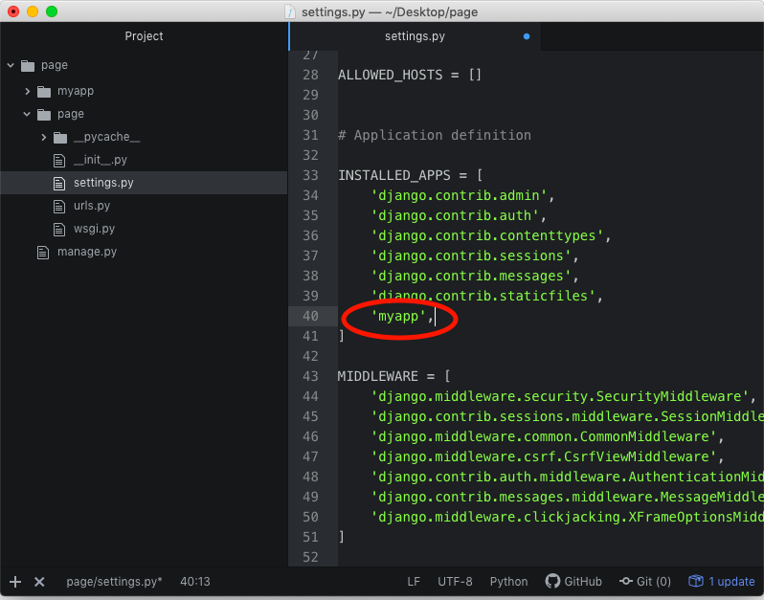
Task: Click the plus icon in status bar
Action: (15, 582)
